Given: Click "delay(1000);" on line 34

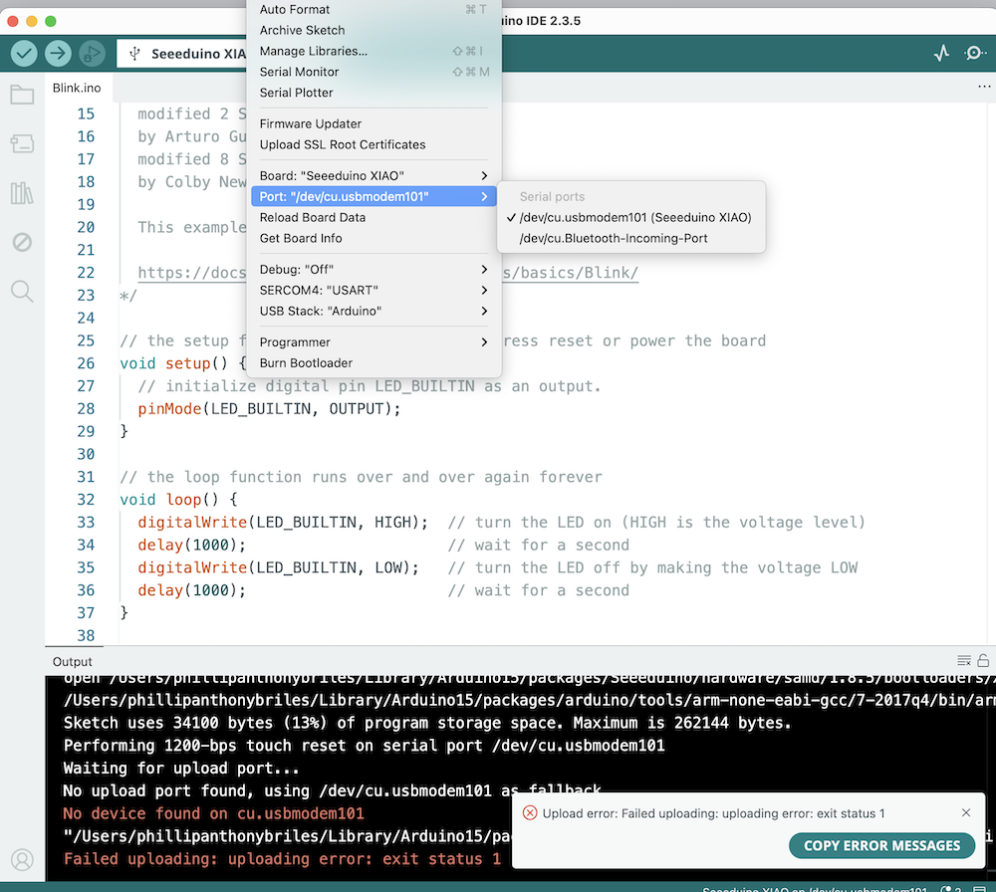Looking at the screenshot, I should 192,546.
